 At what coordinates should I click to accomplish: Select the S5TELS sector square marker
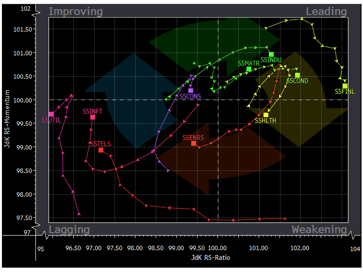[x=101, y=150]
